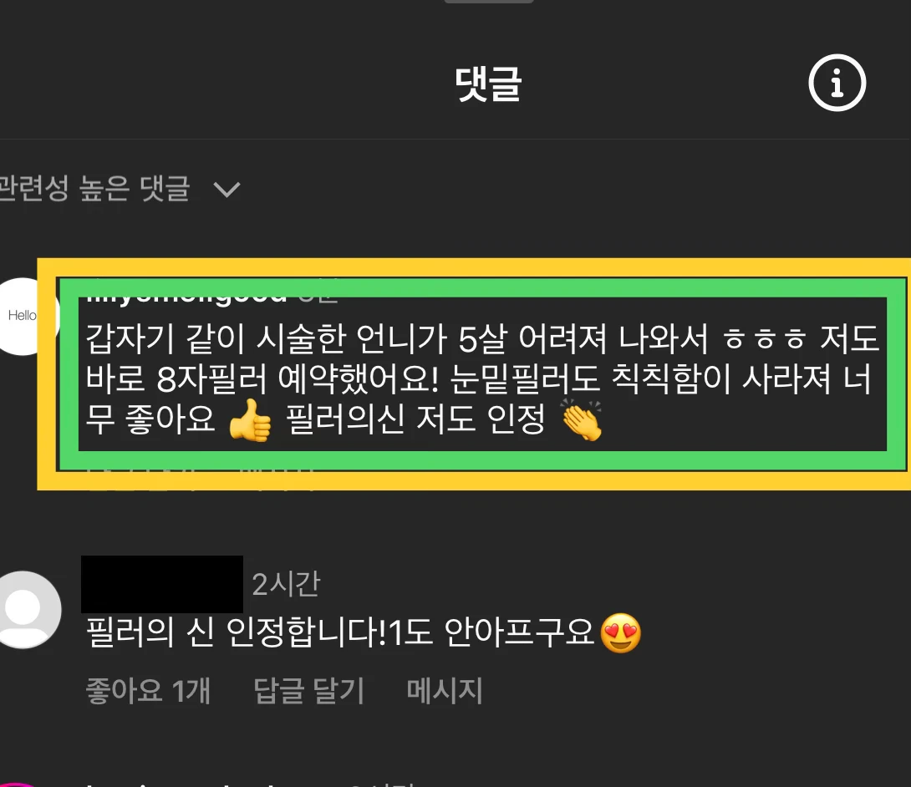
Task: Expand the comment sort chevron arrow
Action: coord(226,190)
